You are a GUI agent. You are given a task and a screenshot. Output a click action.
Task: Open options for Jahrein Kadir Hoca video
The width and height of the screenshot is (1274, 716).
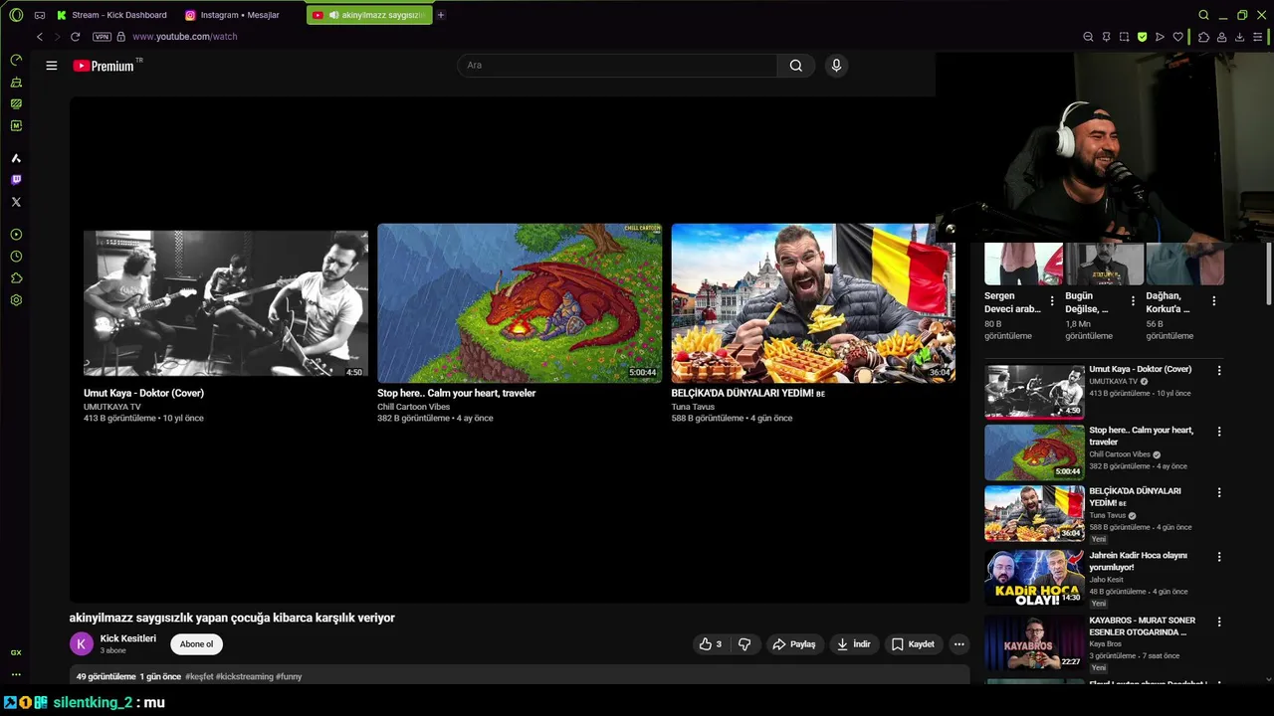click(x=1219, y=557)
